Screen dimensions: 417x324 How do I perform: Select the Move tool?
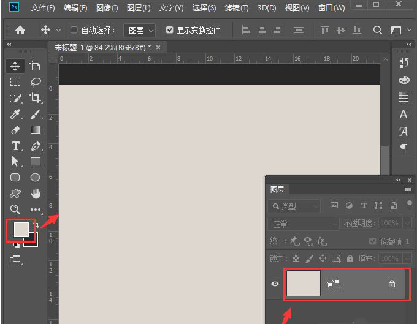[15, 66]
